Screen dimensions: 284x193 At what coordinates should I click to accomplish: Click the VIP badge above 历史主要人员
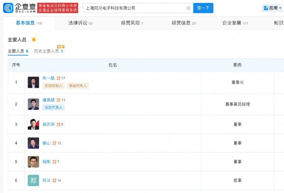click(x=61, y=47)
